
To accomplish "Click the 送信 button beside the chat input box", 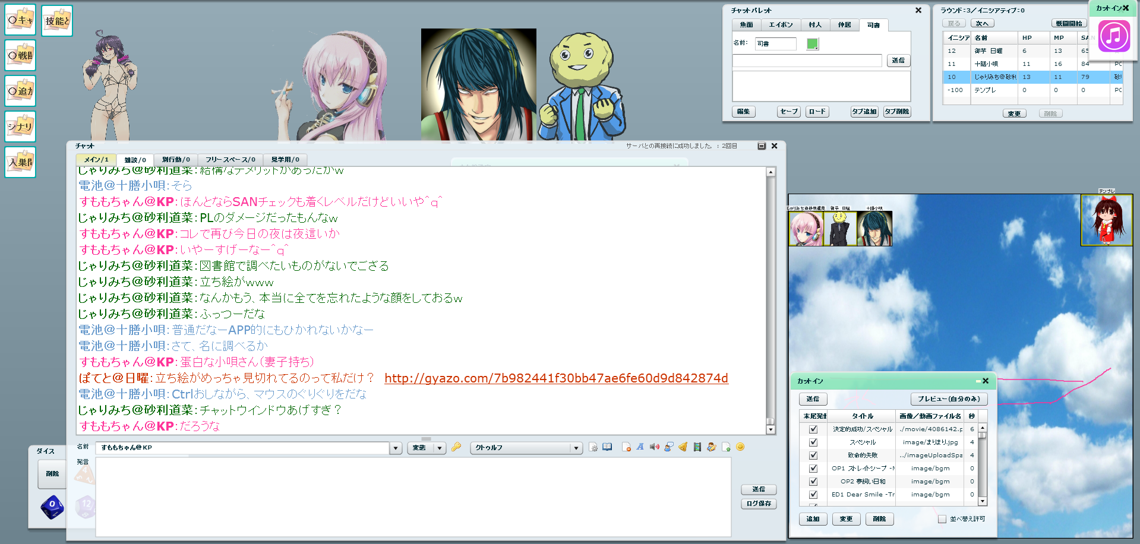I will [759, 489].
